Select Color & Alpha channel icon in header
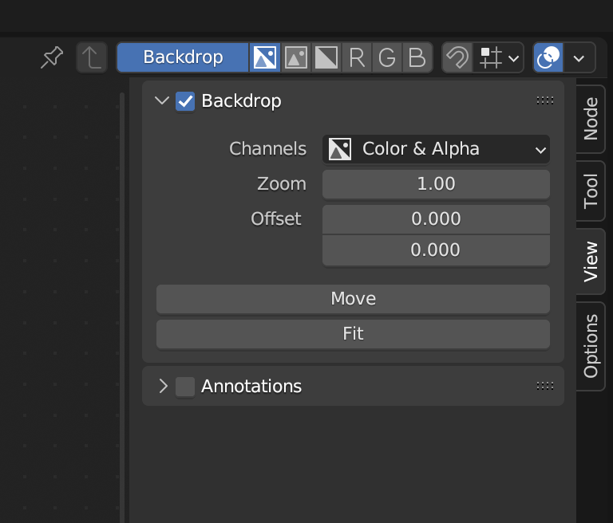This screenshot has width=613, height=523. [x=265, y=58]
